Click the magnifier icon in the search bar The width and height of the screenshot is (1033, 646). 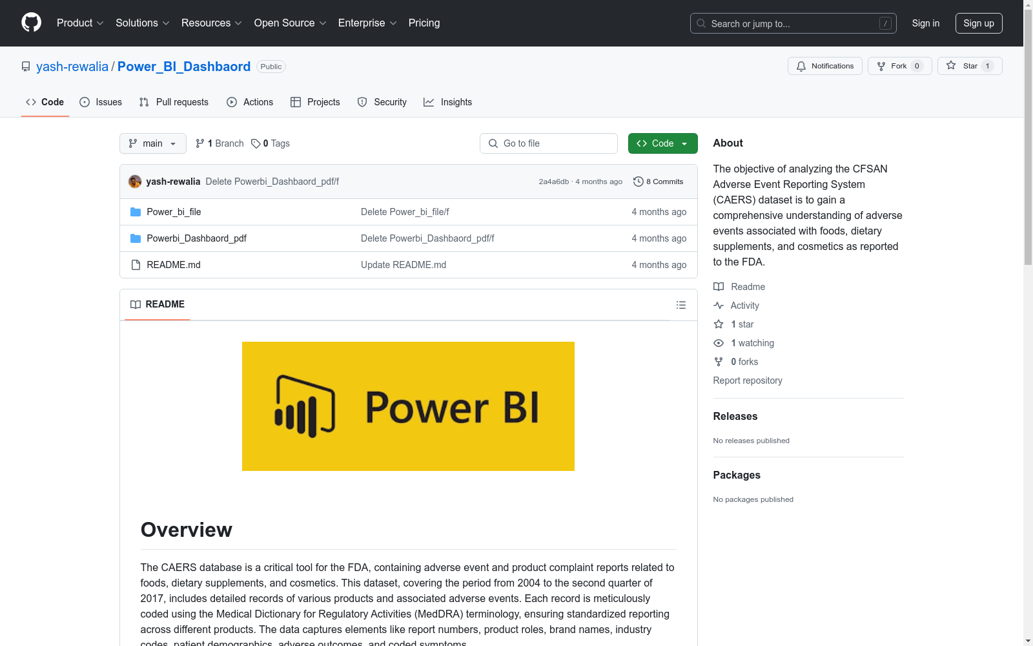point(701,23)
